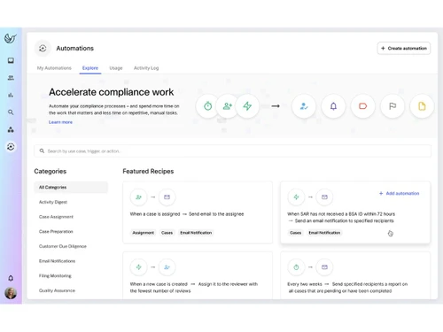The width and height of the screenshot is (443, 332).
Task: Switch to My Automations tab
Action: [54, 68]
